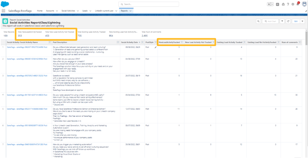Open the favorites list dropdown arrow

[x=272, y=4]
